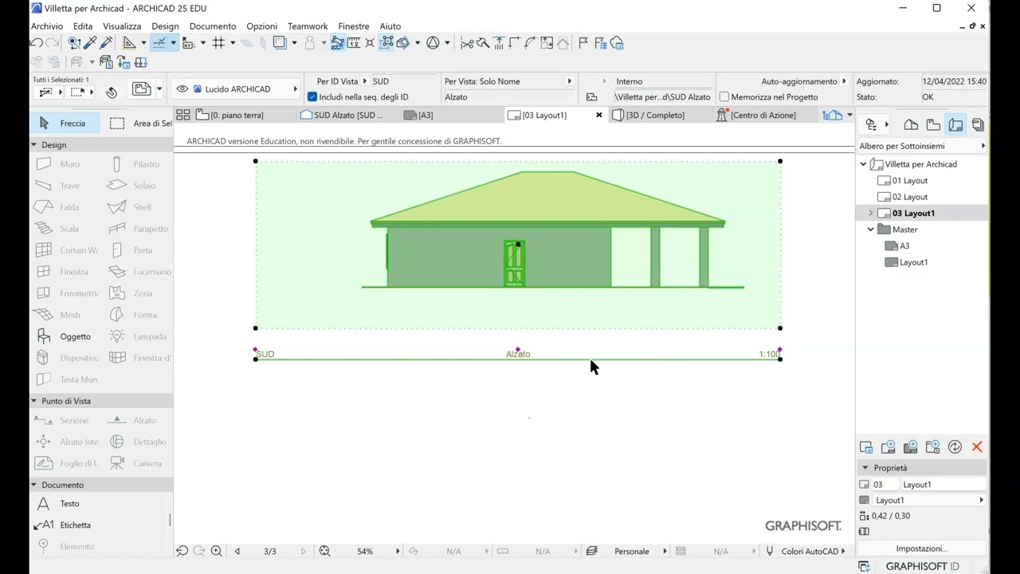
Task: Select the Scala stair tool
Action: tap(61, 229)
